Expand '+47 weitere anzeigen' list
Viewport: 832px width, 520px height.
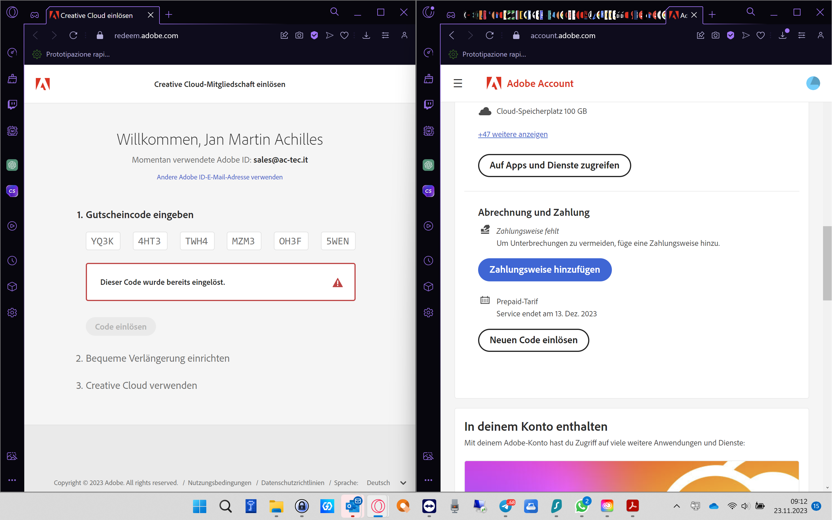[x=512, y=134]
